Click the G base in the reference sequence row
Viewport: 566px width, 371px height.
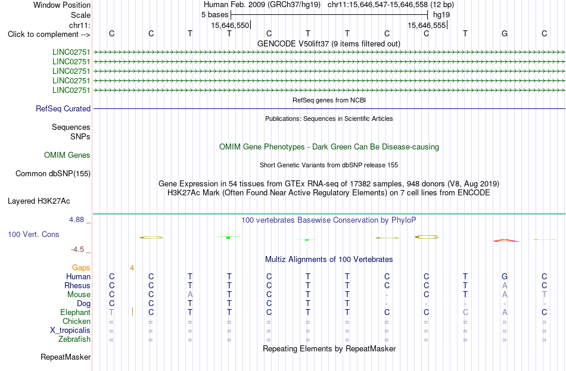tap(505, 33)
